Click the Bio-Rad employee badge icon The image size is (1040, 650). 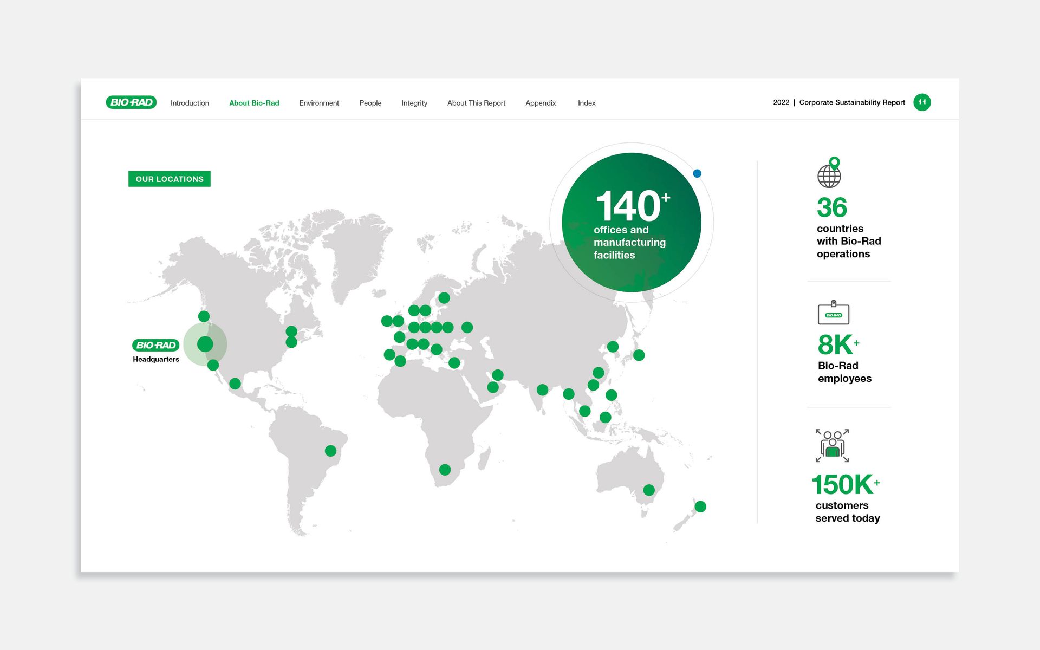[834, 313]
